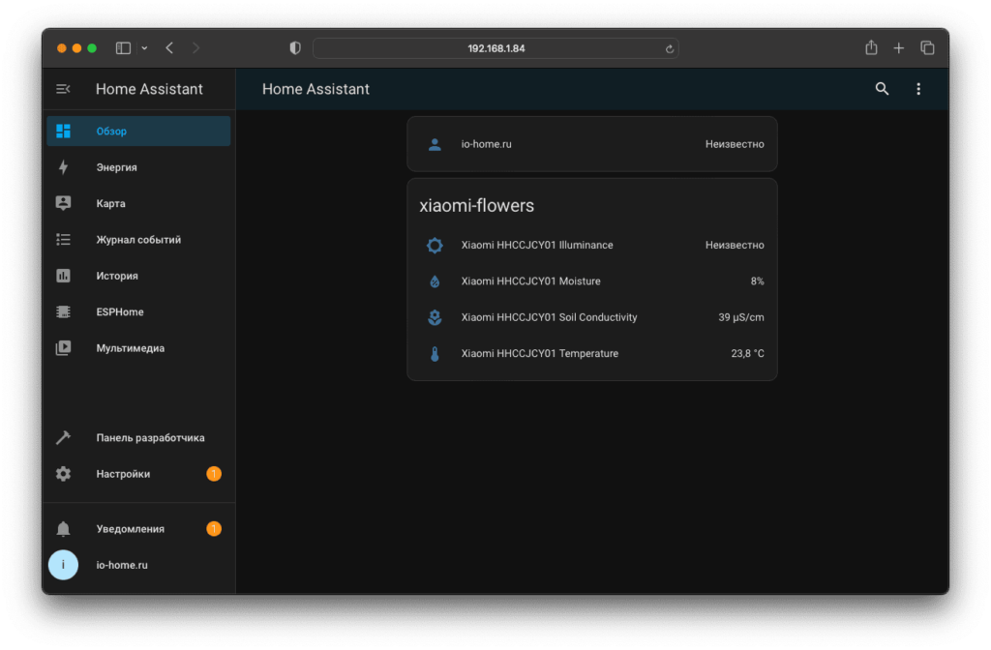This screenshot has width=991, height=650.
Task: Click the orange badge next to Настройки
Action: click(x=214, y=474)
